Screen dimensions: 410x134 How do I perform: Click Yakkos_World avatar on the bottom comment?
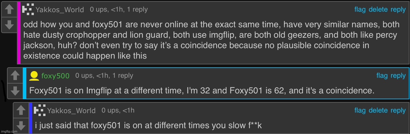coord(40,110)
